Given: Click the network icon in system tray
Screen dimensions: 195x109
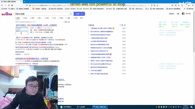Looking at the screenshot, I should [178, 107].
